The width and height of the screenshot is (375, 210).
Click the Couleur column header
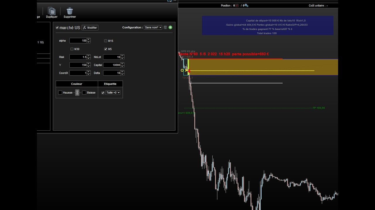(77, 84)
